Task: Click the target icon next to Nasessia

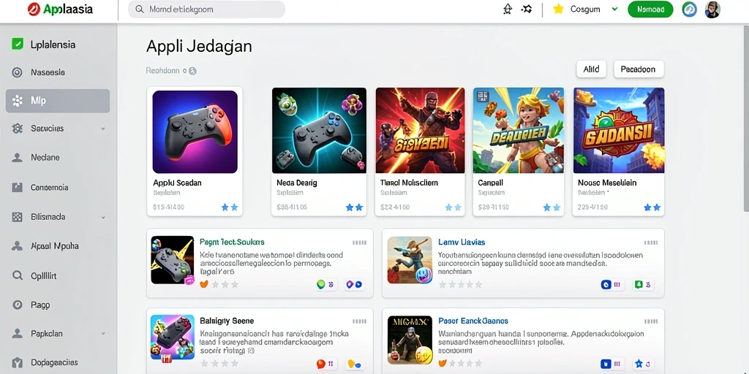Action: click(18, 72)
